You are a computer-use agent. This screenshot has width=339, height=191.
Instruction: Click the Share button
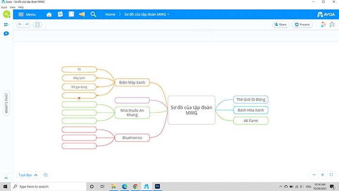(x=280, y=24)
